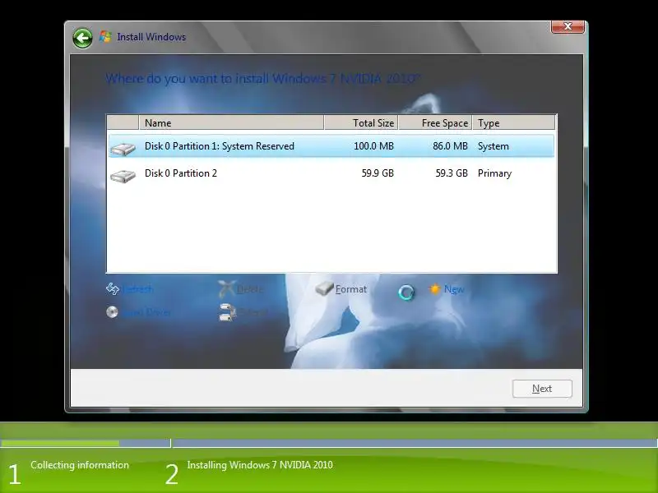Click the 86.0 MB free space value
The height and width of the screenshot is (493, 658).
pos(450,146)
